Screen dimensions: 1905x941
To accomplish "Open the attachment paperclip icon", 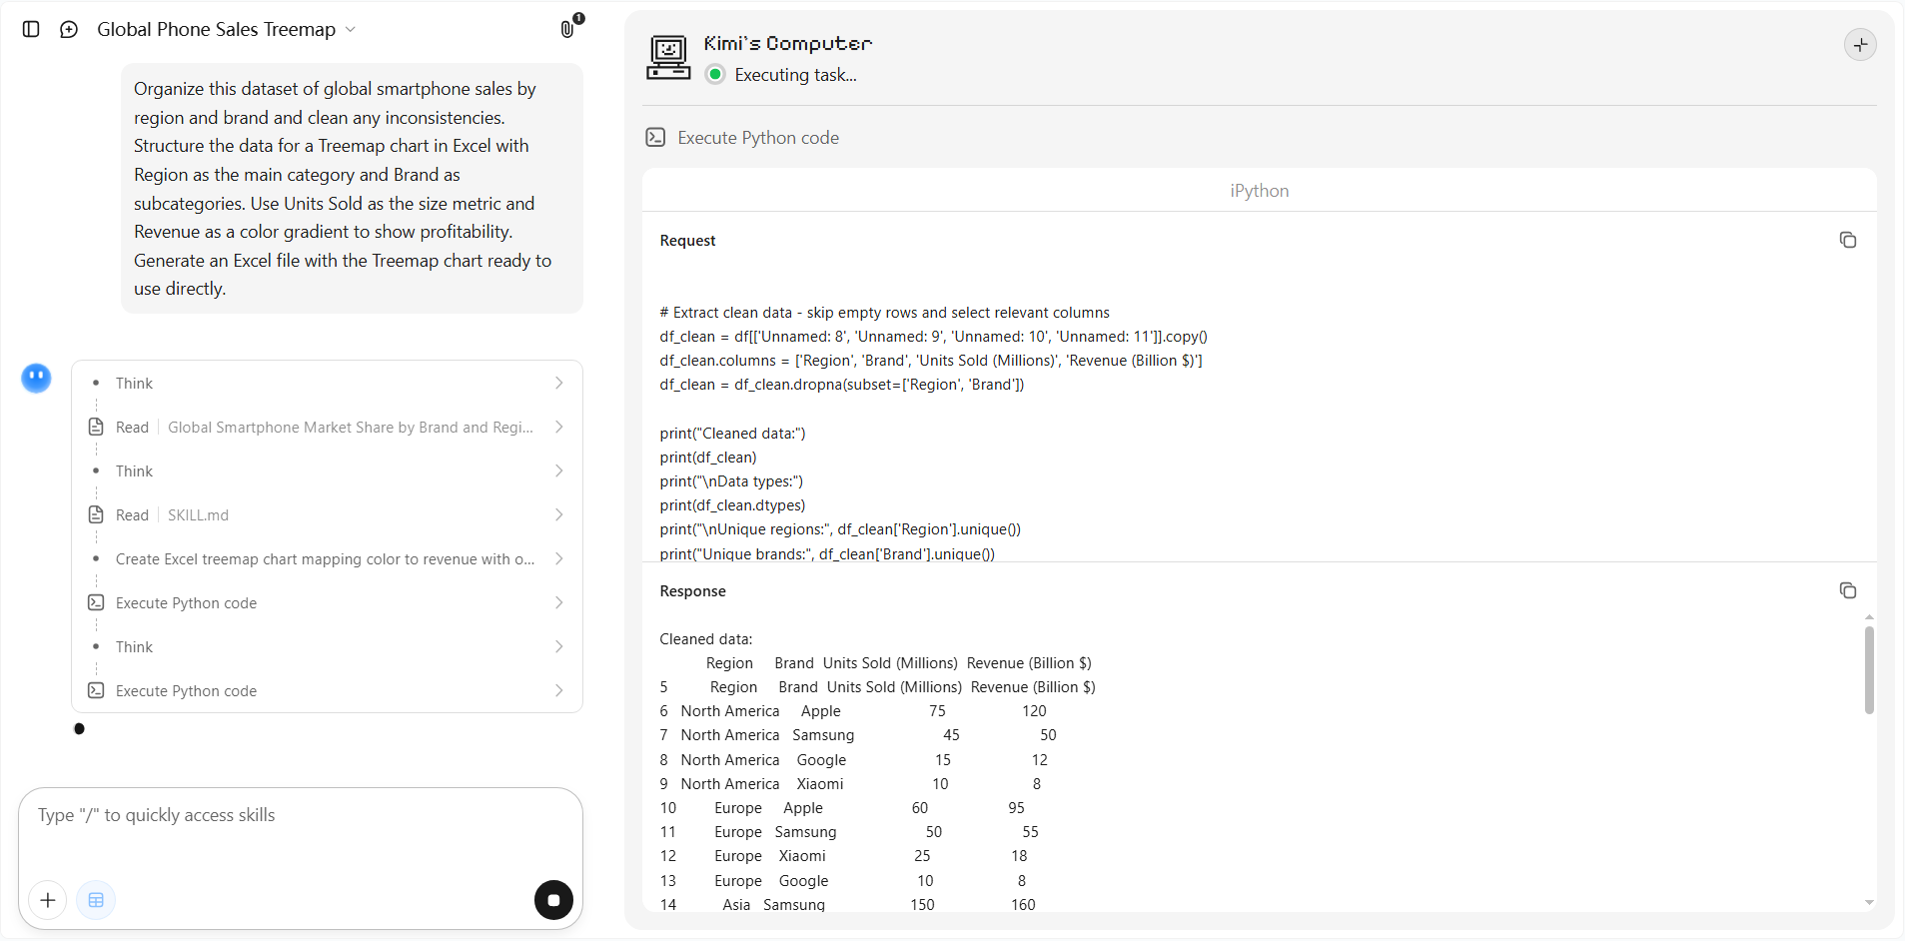I will pos(567,29).
